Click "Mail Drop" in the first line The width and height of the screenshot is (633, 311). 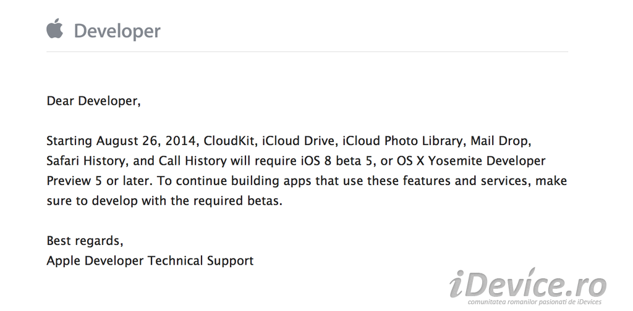coord(499,141)
